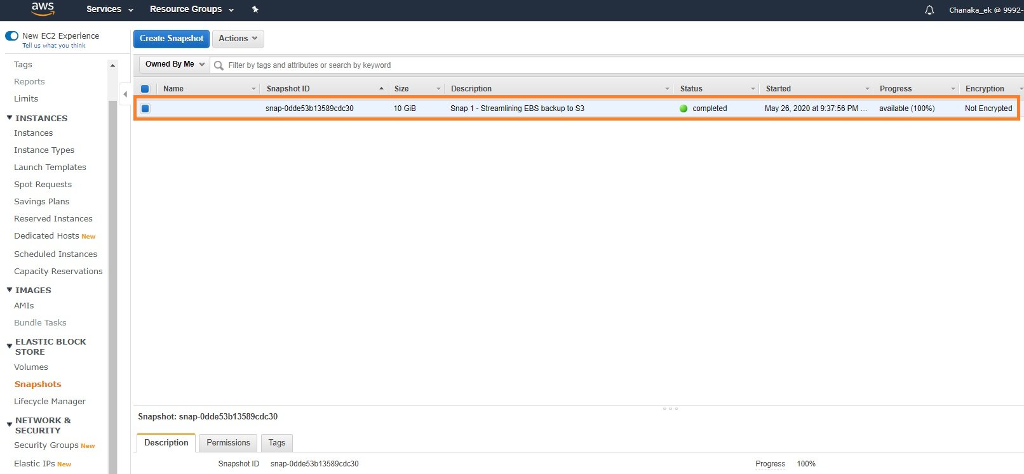Collapse the INSTANCES section in sidebar

tap(10, 118)
